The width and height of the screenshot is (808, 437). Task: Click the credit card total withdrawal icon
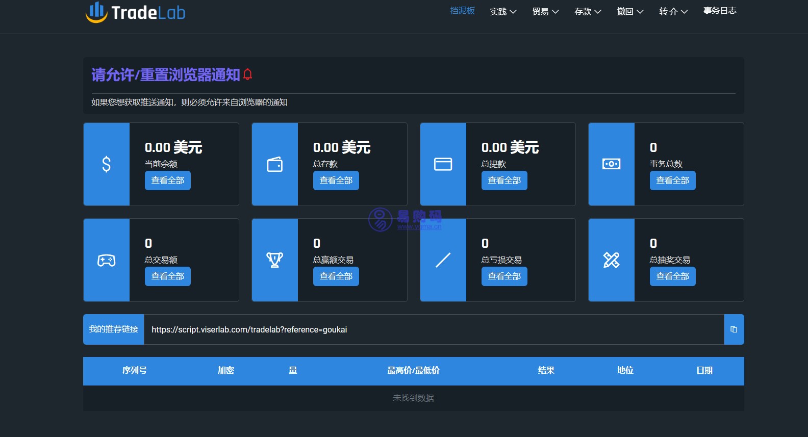tap(443, 164)
